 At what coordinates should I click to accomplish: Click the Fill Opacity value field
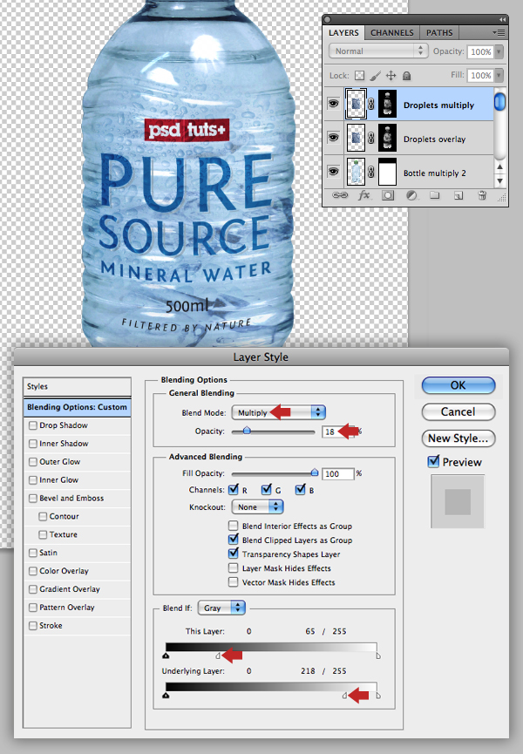338,473
